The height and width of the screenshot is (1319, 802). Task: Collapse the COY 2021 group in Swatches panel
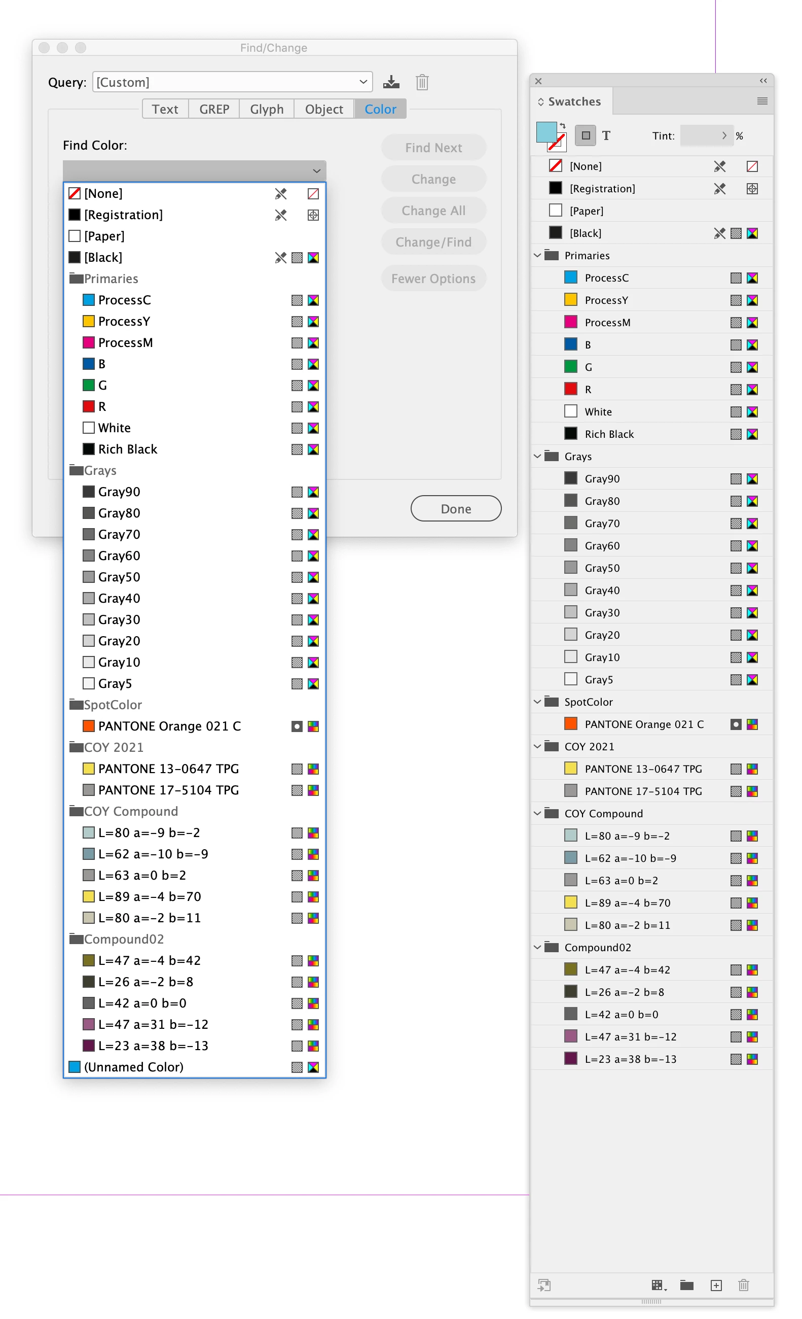click(x=537, y=746)
